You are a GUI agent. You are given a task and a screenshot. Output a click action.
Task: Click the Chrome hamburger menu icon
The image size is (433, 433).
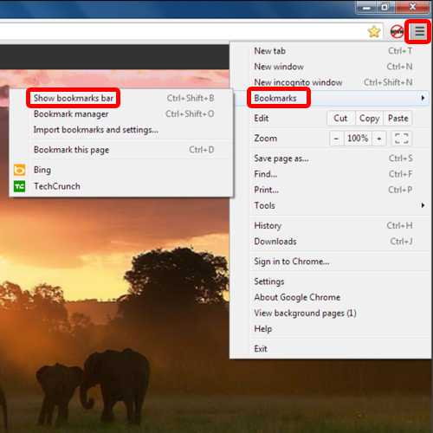[x=419, y=31]
